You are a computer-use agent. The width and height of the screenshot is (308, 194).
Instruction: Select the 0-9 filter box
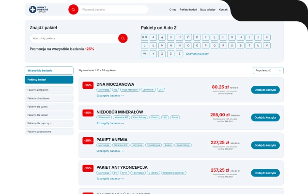144,37
